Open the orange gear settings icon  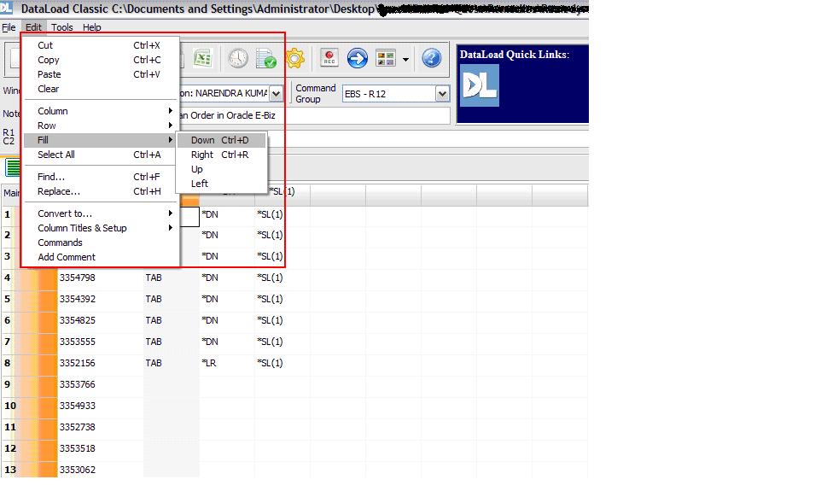294,58
